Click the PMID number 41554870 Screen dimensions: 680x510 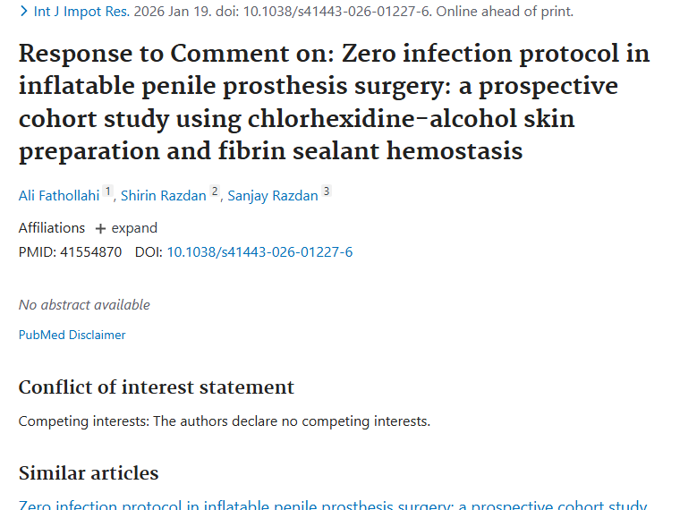(x=90, y=252)
